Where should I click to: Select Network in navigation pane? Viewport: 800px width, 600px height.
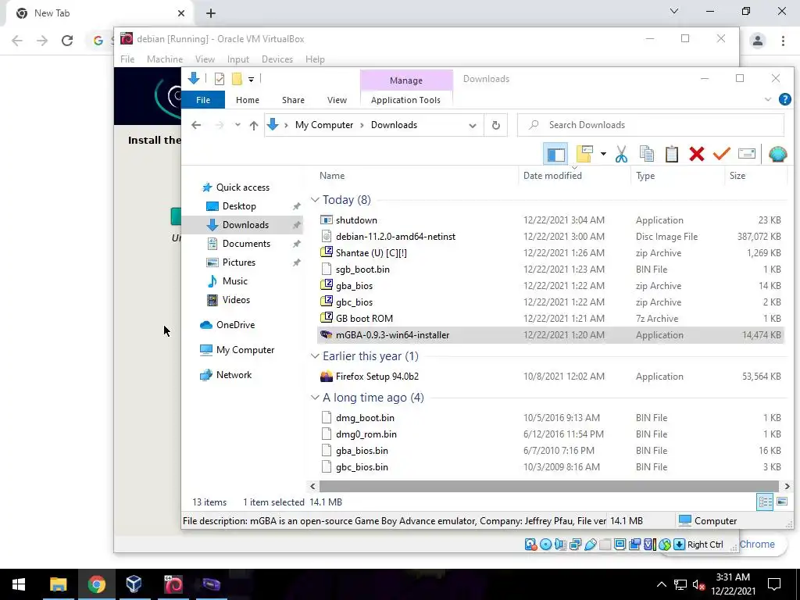coord(234,375)
